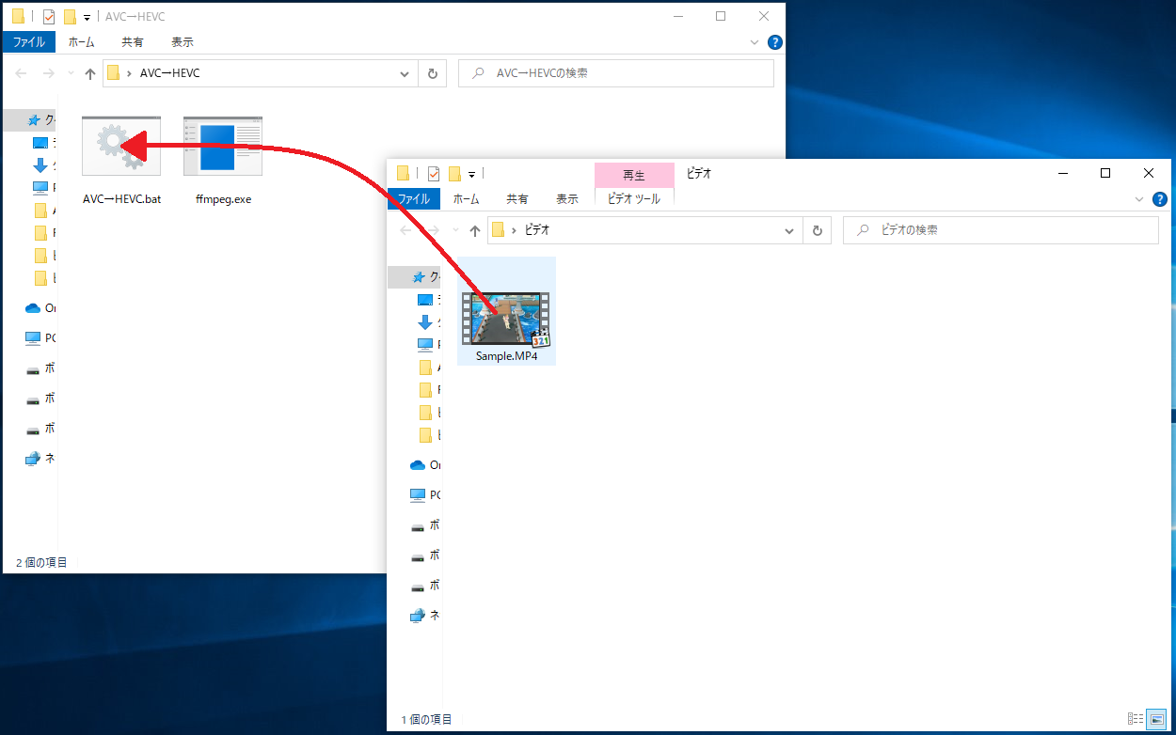Open 共有 tab in the AVC→HEVC window

[133, 41]
